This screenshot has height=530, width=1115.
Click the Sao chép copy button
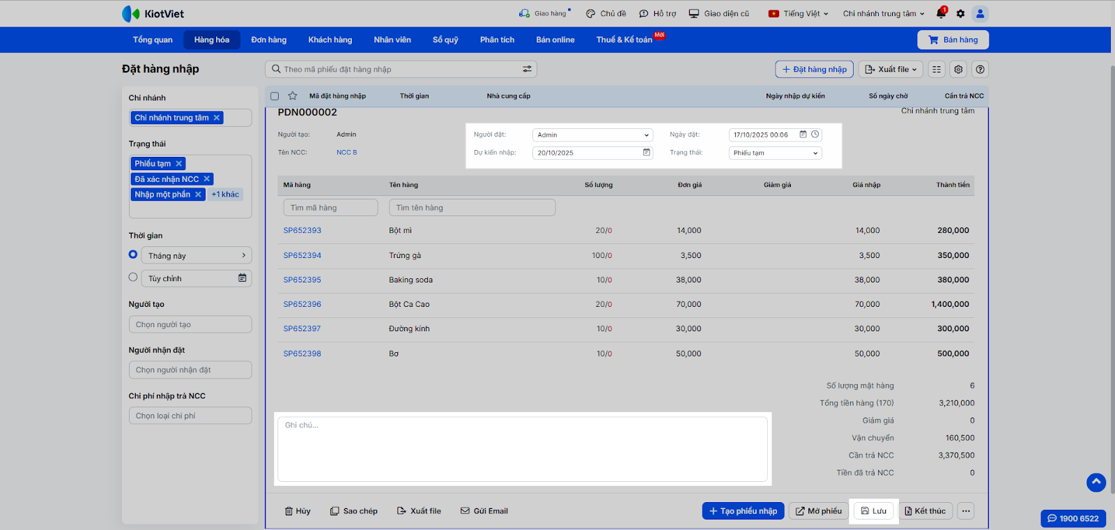354,511
